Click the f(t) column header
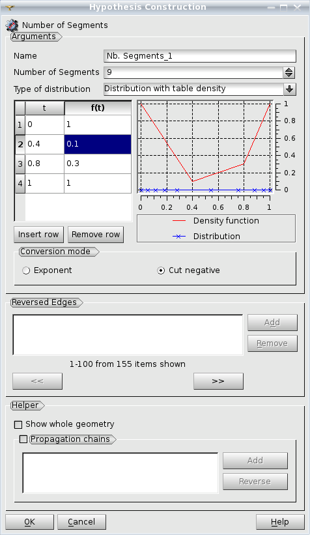The width and height of the screenshot is (310, 535). point(98,108)
